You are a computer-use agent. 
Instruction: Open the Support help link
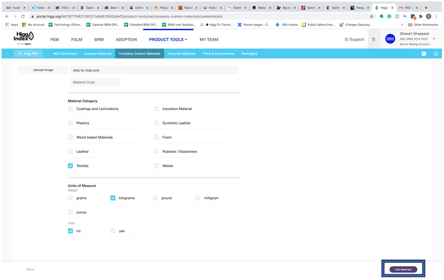tap(354, 39)
